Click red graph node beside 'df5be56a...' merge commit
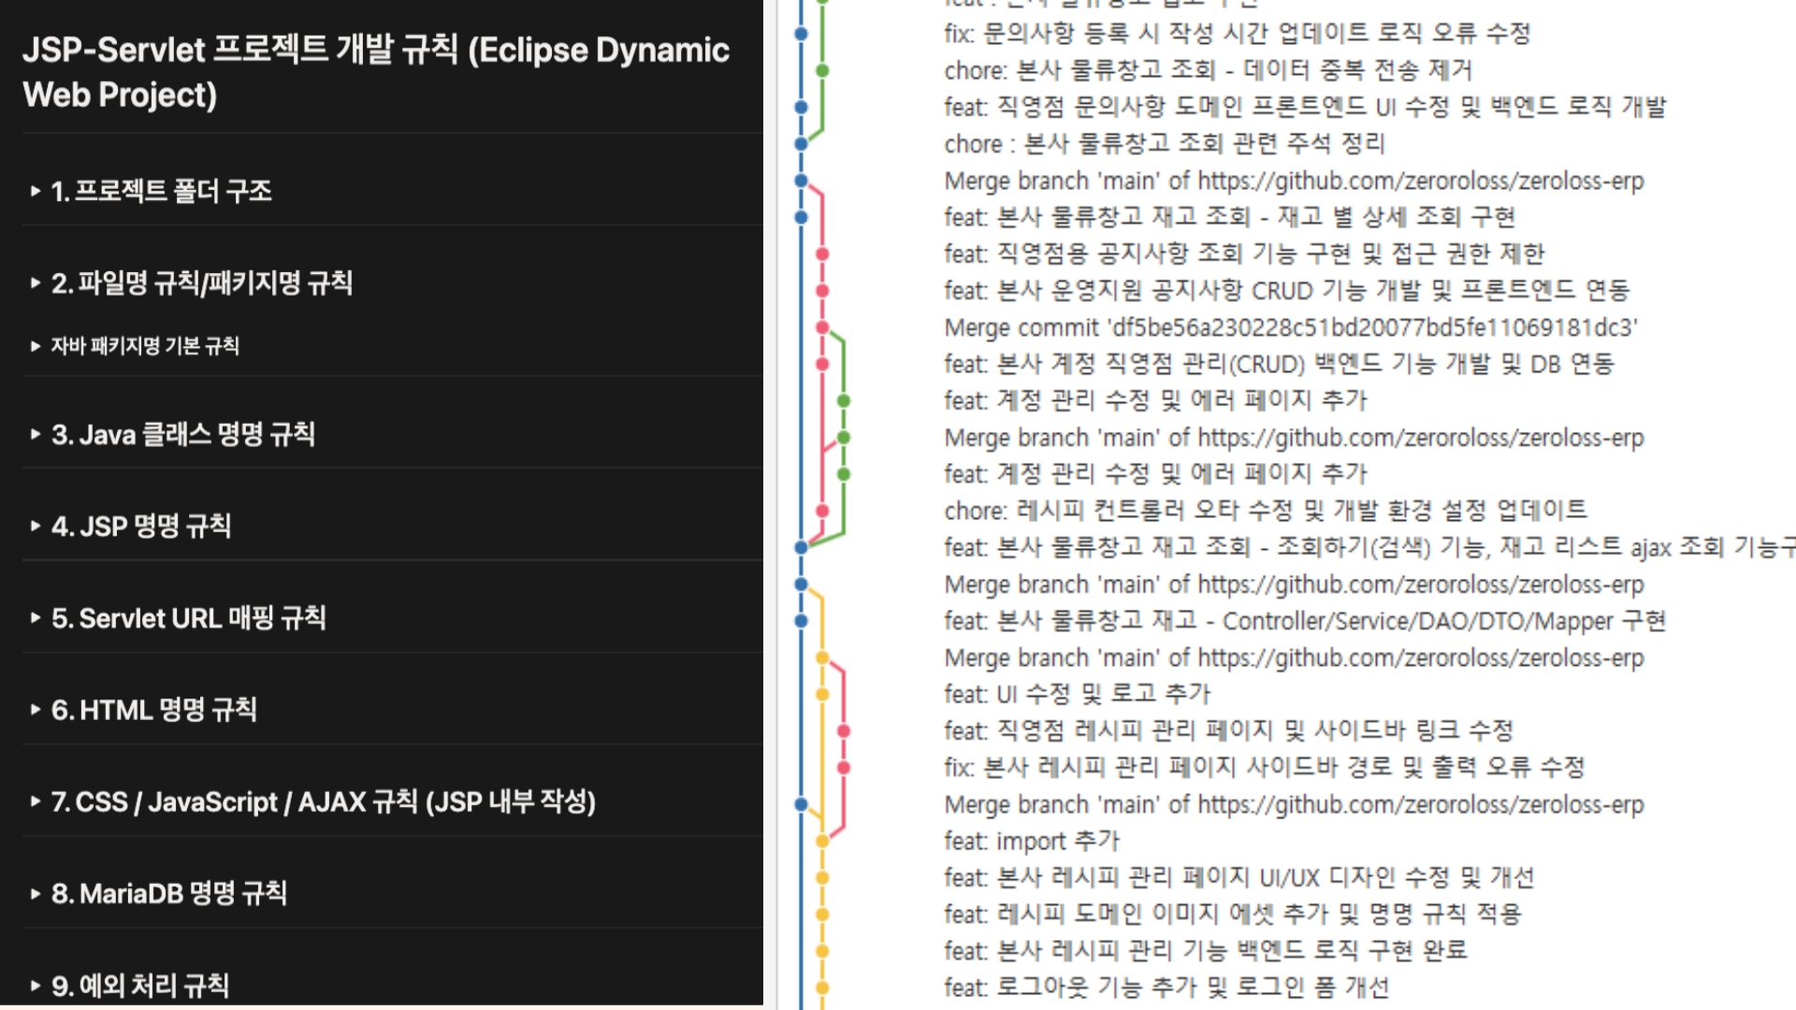The image size is (1796, 1010). [822, 327]
